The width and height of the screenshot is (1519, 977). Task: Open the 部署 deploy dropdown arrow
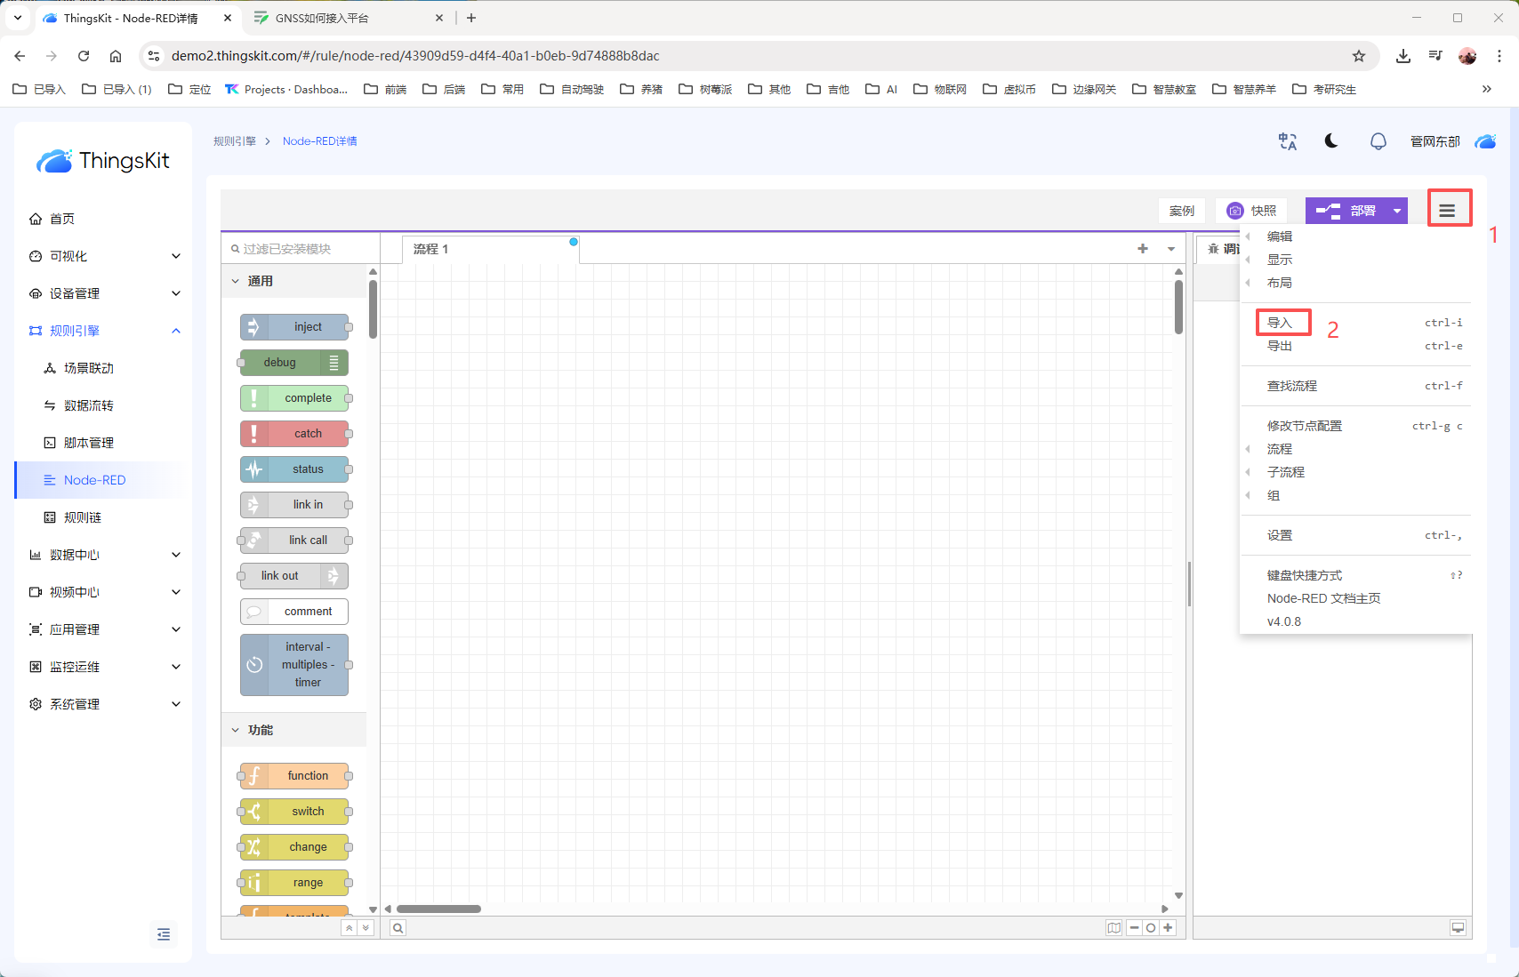click(1397, 211)
